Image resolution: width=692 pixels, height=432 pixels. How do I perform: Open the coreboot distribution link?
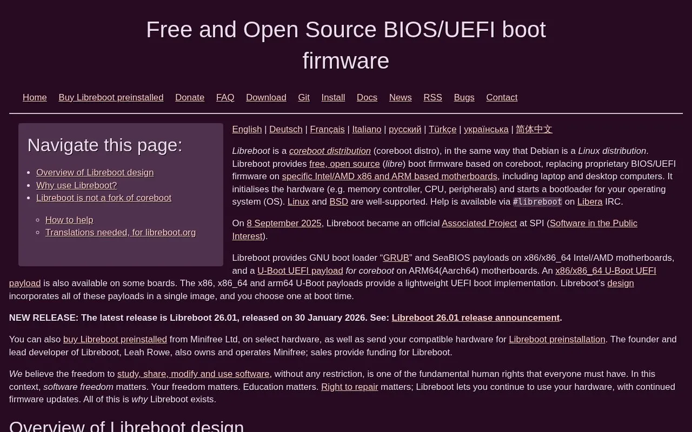pos(330,151)
